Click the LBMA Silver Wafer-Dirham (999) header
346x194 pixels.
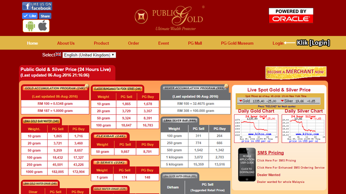click(180, 176)
